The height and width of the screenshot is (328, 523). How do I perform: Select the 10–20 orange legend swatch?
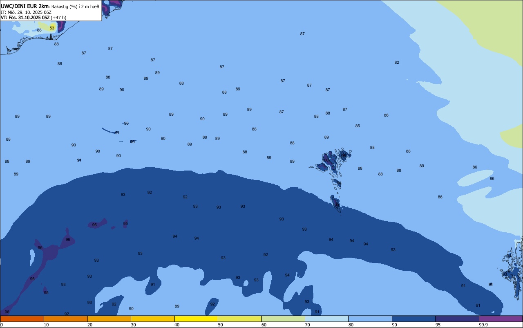coord(65,319)
